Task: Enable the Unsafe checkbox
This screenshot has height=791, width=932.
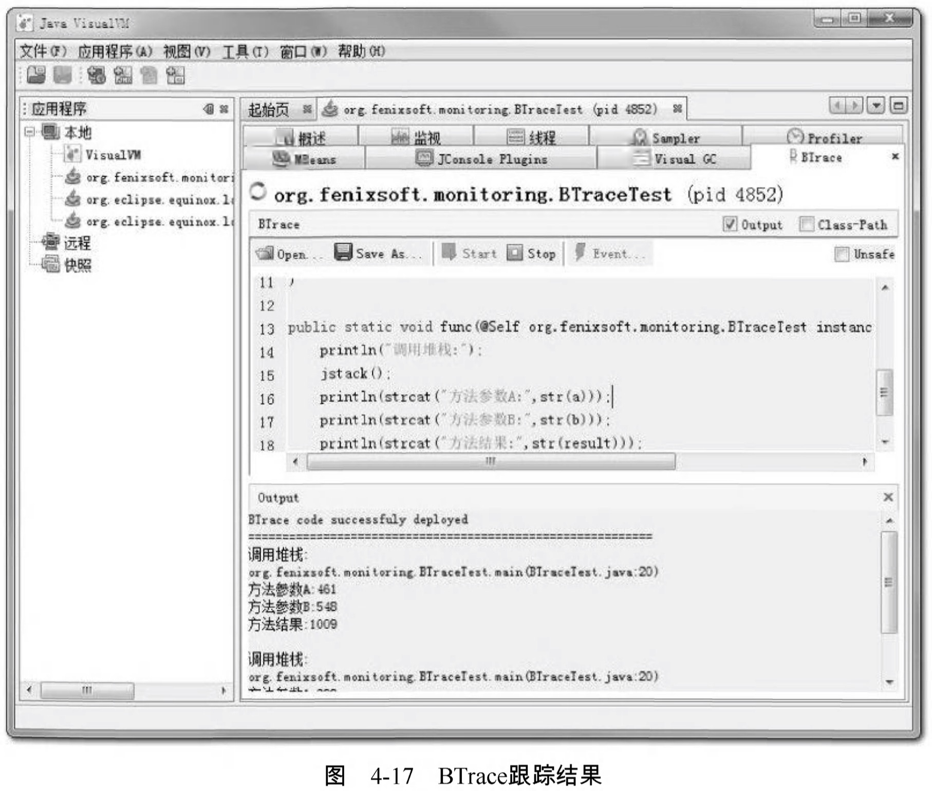Action: (x=842, y=254)
